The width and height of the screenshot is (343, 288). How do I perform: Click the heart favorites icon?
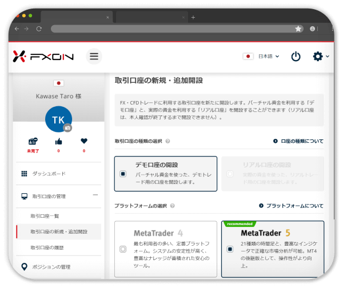tap(84, 141)
